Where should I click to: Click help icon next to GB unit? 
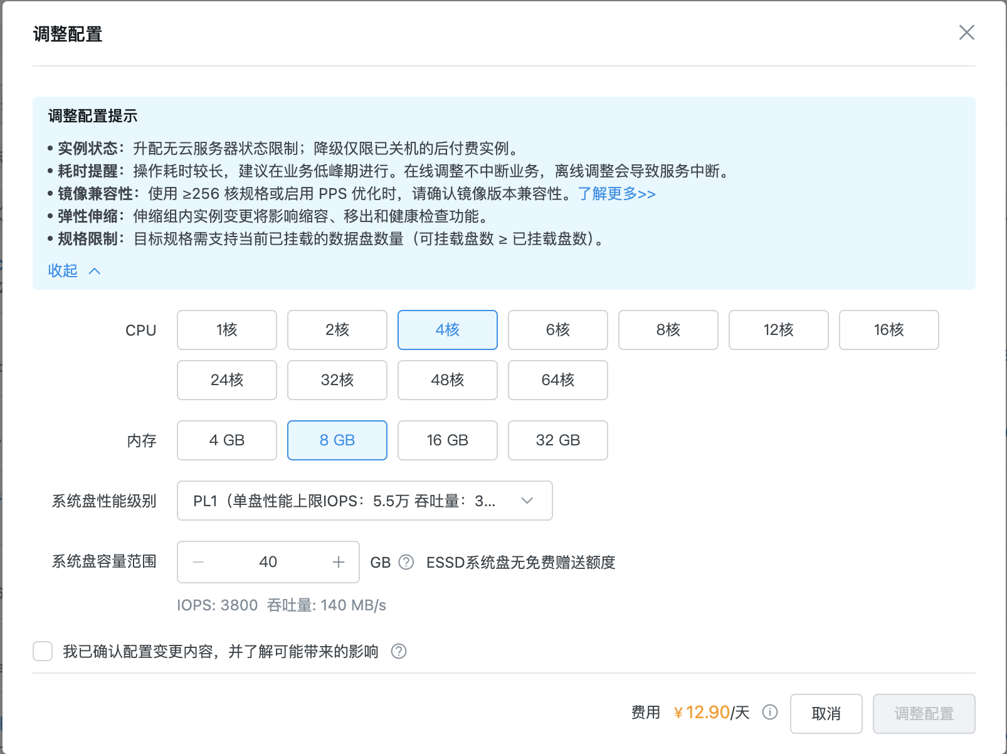pos(406,562)
